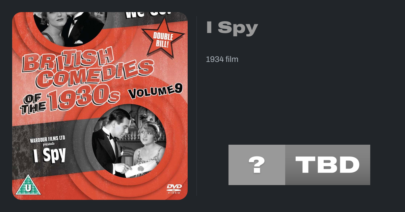Screen dimensions: 405x212
Task: Click the 'of the 1930s' text
Action: click(x=70, y=100)
